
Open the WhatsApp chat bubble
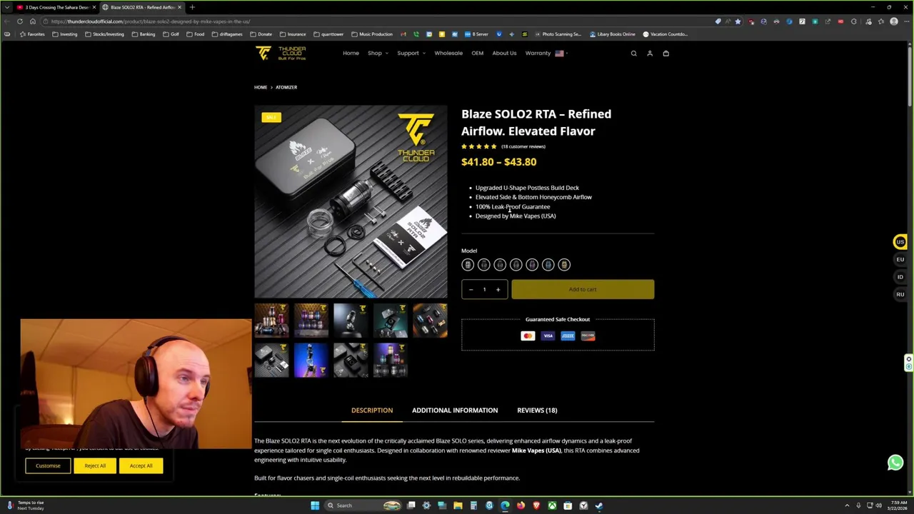click(895, 463)
